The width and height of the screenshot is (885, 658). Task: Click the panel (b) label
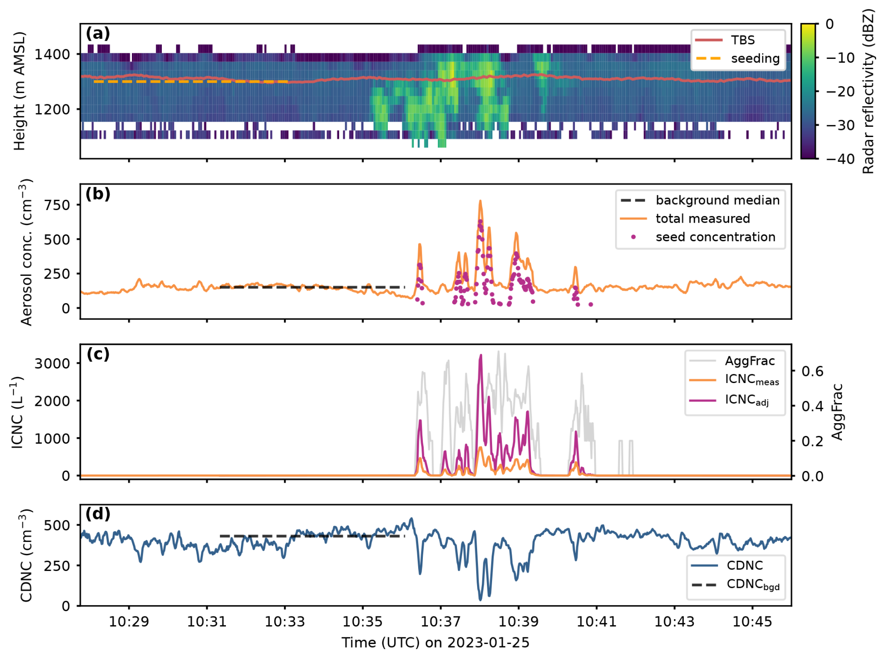98,194
